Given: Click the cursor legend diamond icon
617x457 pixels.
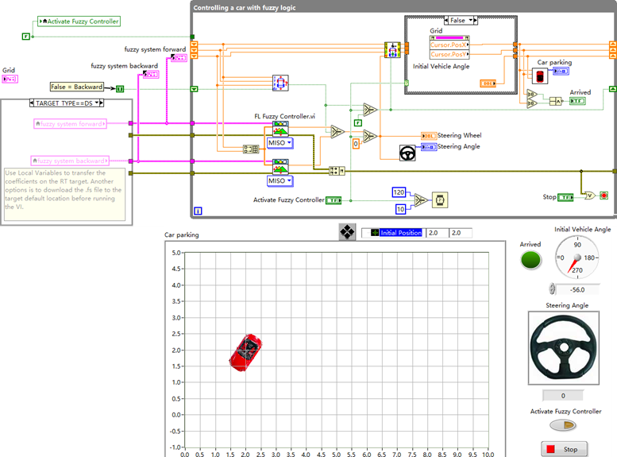Looking at the screenshot, I should pos(347,231).
